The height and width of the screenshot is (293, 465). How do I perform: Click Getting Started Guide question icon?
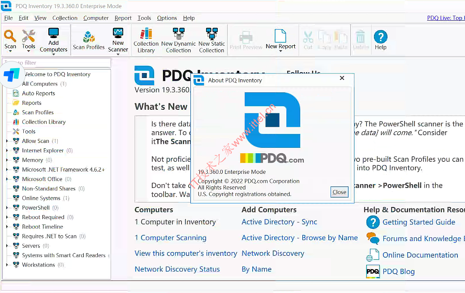pos(373,222)
